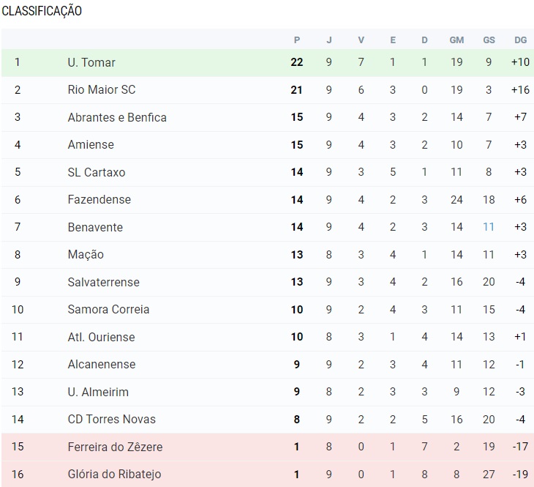Click the Fazendense team name

pos(99,199)
